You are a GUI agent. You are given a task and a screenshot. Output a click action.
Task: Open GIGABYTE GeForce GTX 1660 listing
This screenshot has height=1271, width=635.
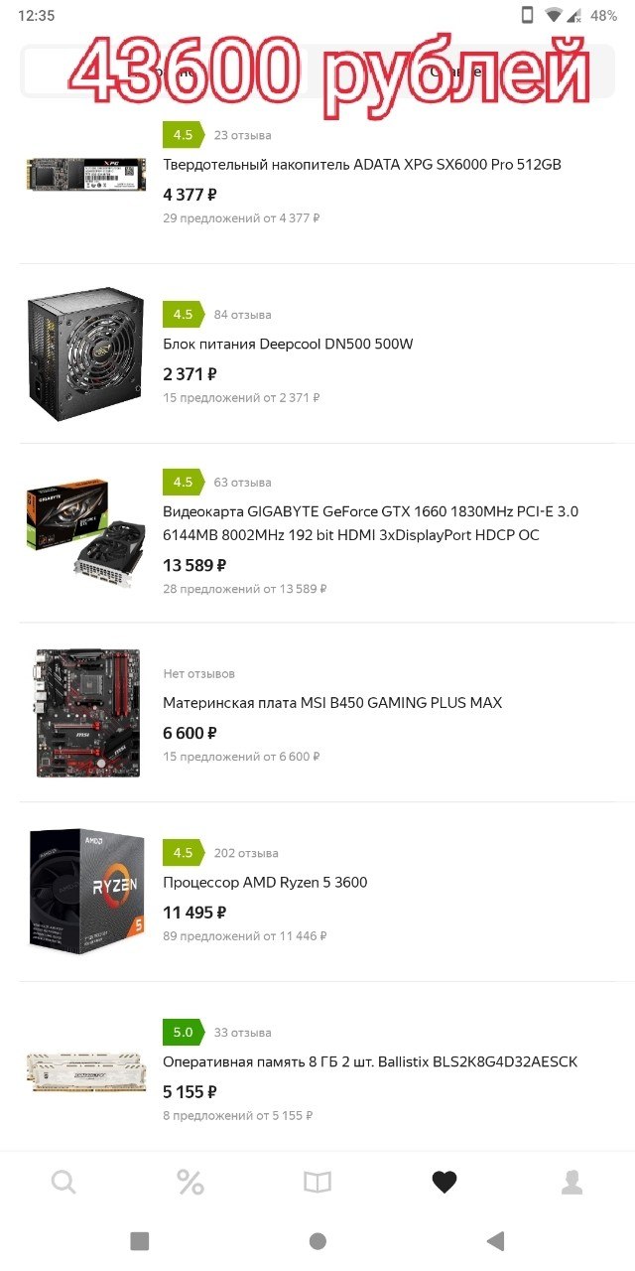point(371,523)
